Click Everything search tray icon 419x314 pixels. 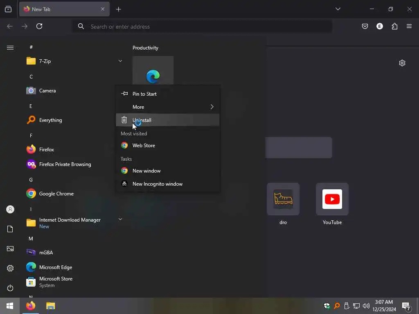pos(337,306)
